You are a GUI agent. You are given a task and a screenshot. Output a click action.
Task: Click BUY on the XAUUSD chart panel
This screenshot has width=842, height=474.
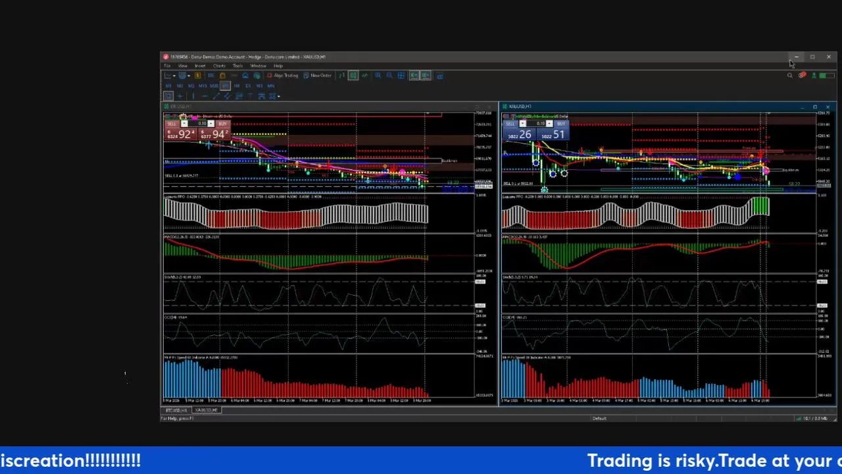coord(560,124)
